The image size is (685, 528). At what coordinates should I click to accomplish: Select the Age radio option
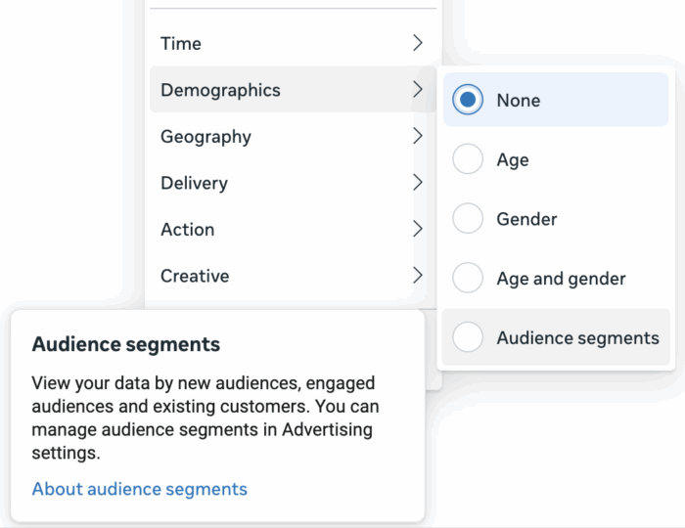point(468,159)
